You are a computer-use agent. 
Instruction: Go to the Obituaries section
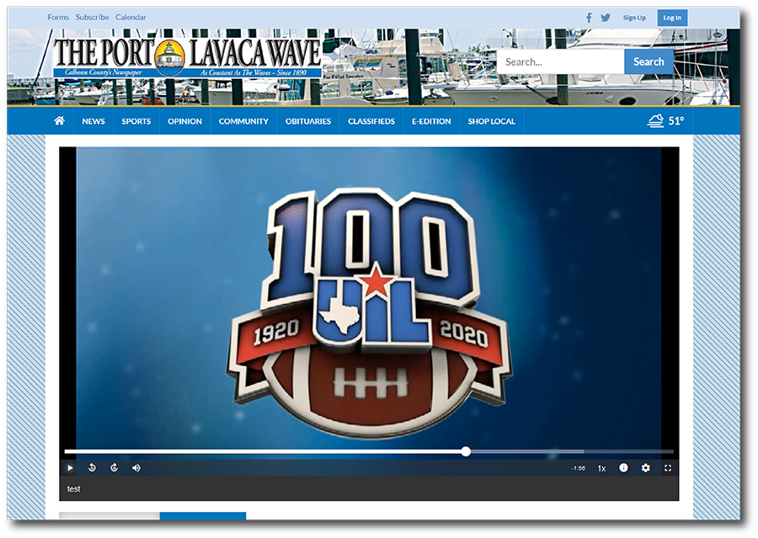pyautogui.click(x=308, y=121)
